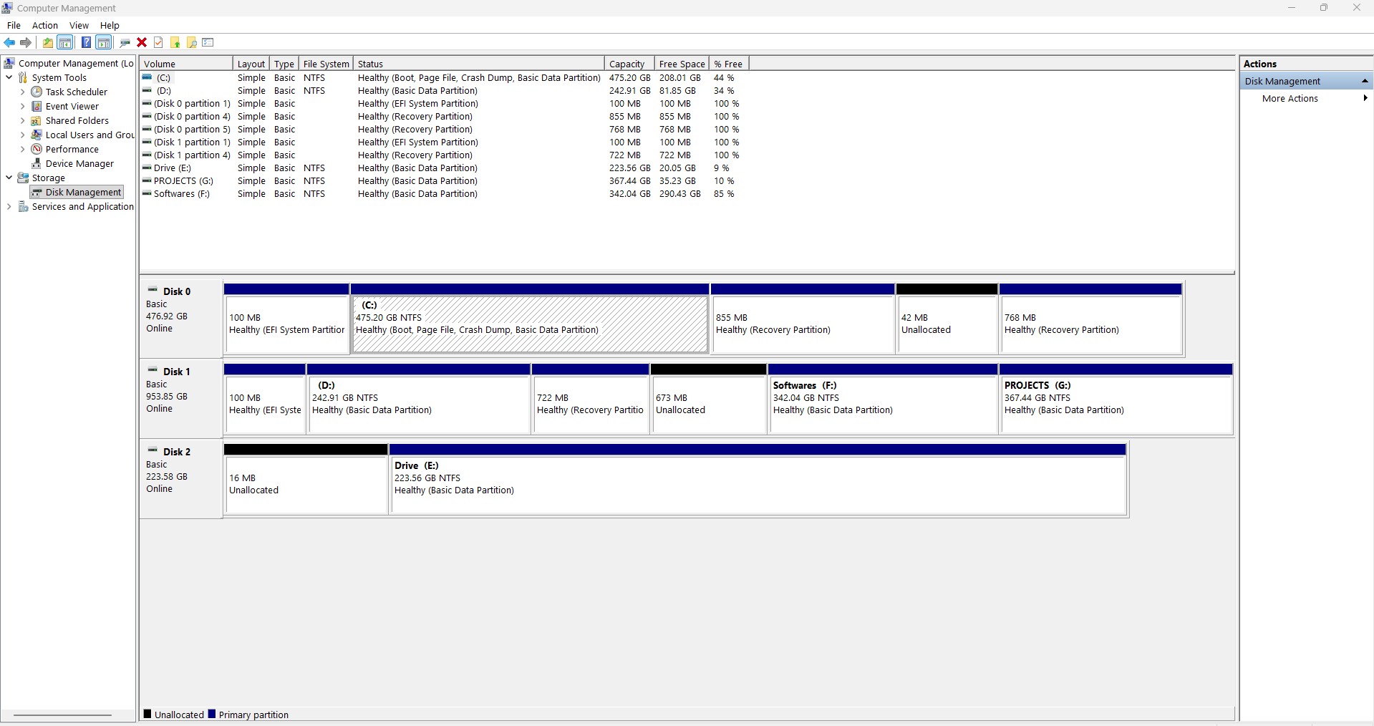Open Help via the blue question-mark icon
This screenshot has width=1374, height=726.
(x=86, y=43)
